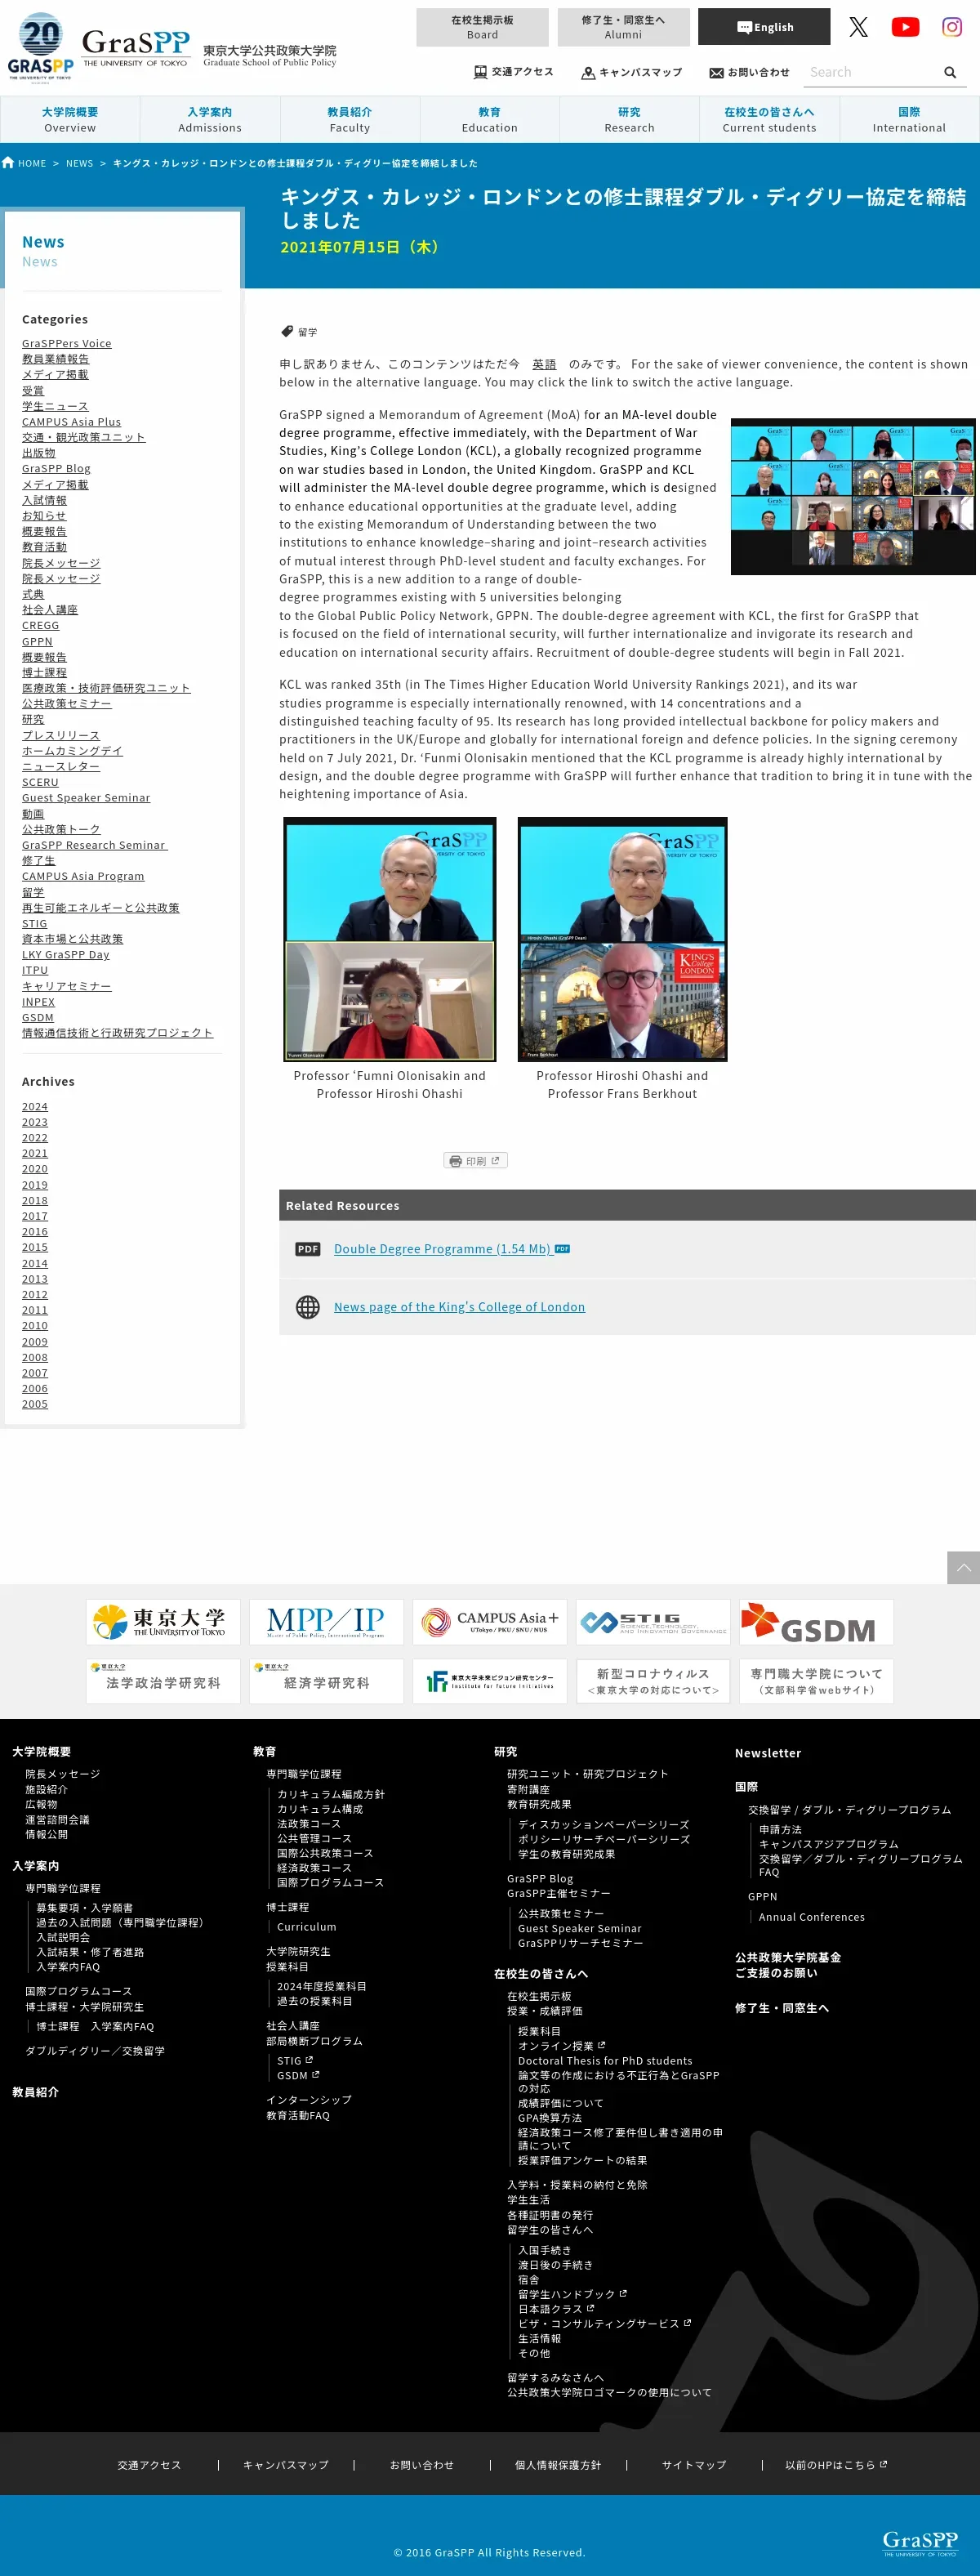
Task: Select the LKY GraSPP Day category
Action: tap(66, 954)
